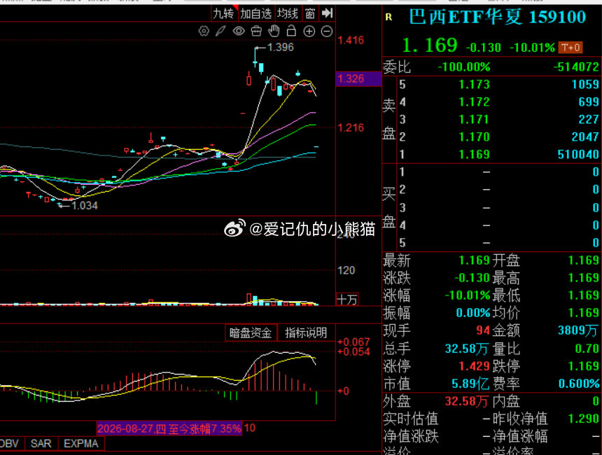Image resolution: width=602 pixels, height=455 pixels.
Task: Click the 涨停 price 1.429
Action: pos(474,366)
